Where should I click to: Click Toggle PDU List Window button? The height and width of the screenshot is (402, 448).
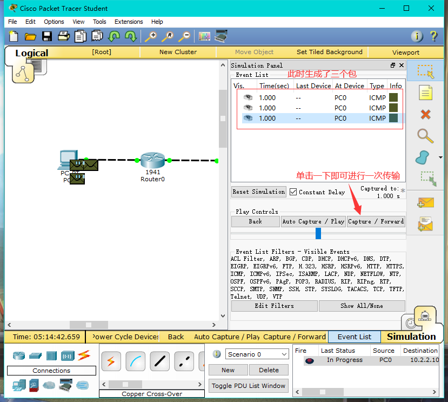[248, 386]
